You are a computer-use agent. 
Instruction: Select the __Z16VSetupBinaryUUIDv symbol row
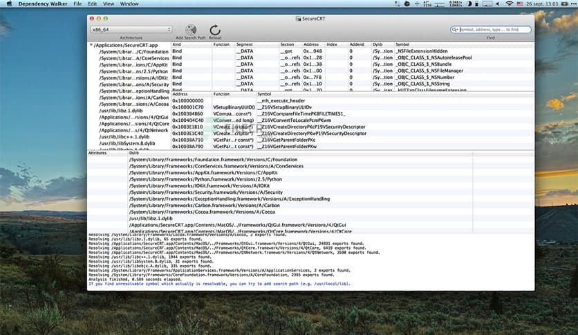pos(353,107)
